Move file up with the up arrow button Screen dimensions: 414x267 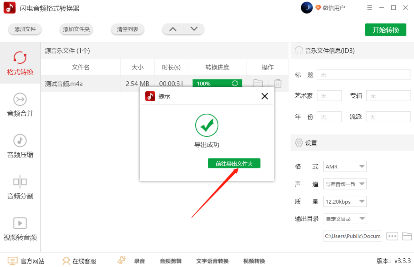[173, 29]
